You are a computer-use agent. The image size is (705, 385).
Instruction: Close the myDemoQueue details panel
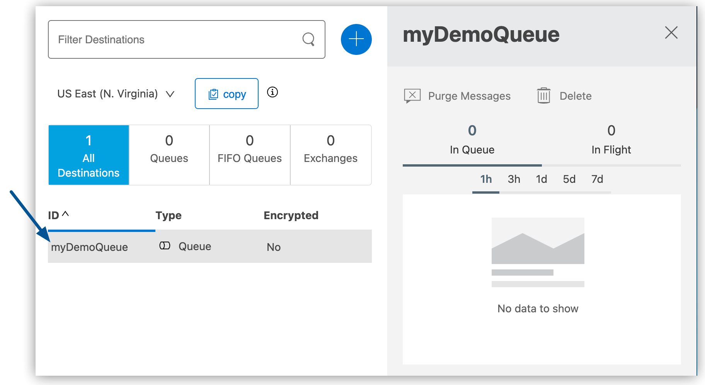click(671, 33)
